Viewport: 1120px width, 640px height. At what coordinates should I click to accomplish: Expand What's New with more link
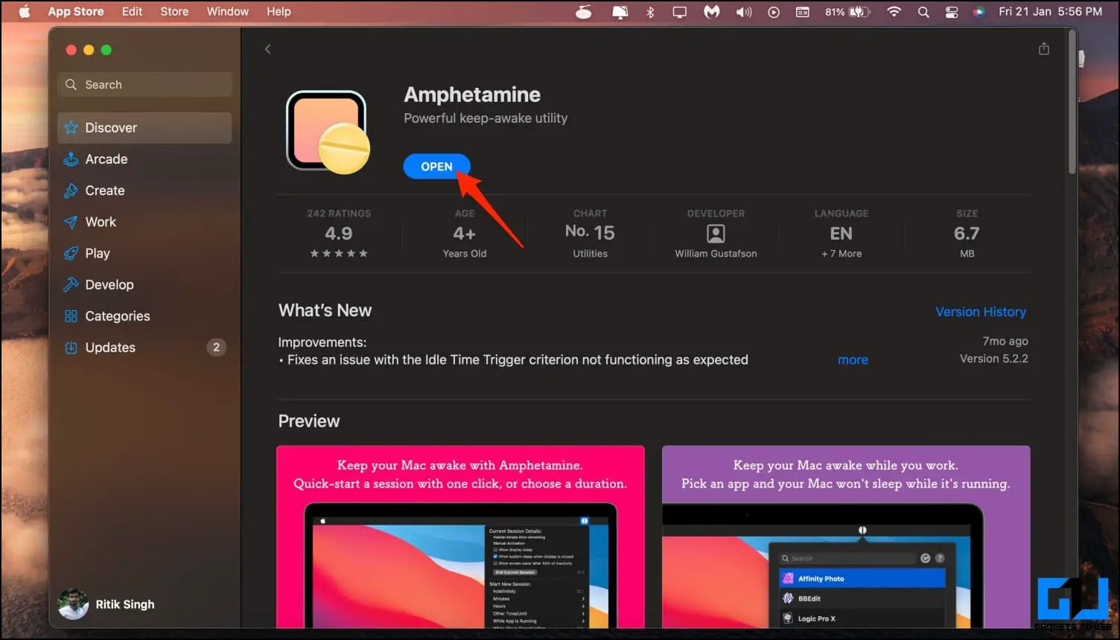pyautogui.click(x=853, y=360)
